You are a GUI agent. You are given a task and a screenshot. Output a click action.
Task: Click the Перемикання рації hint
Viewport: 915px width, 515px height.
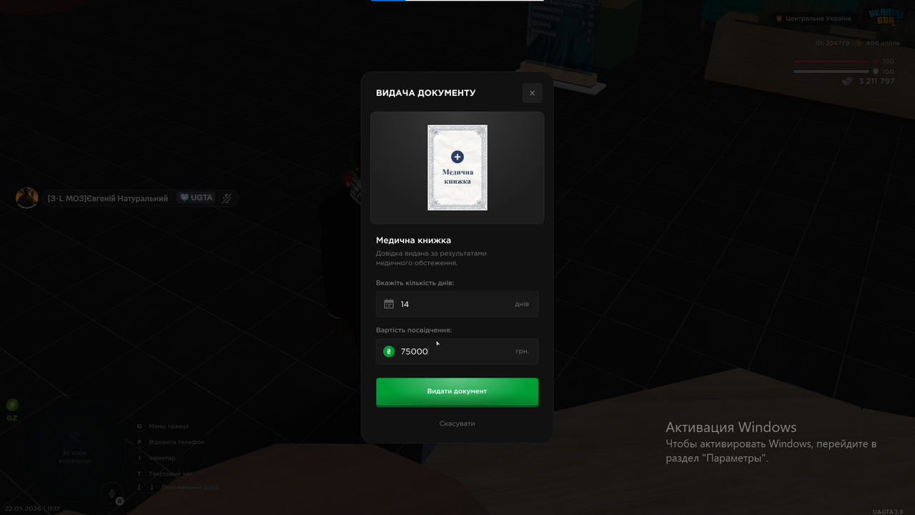pyautogui.click(x=177, y=487)
